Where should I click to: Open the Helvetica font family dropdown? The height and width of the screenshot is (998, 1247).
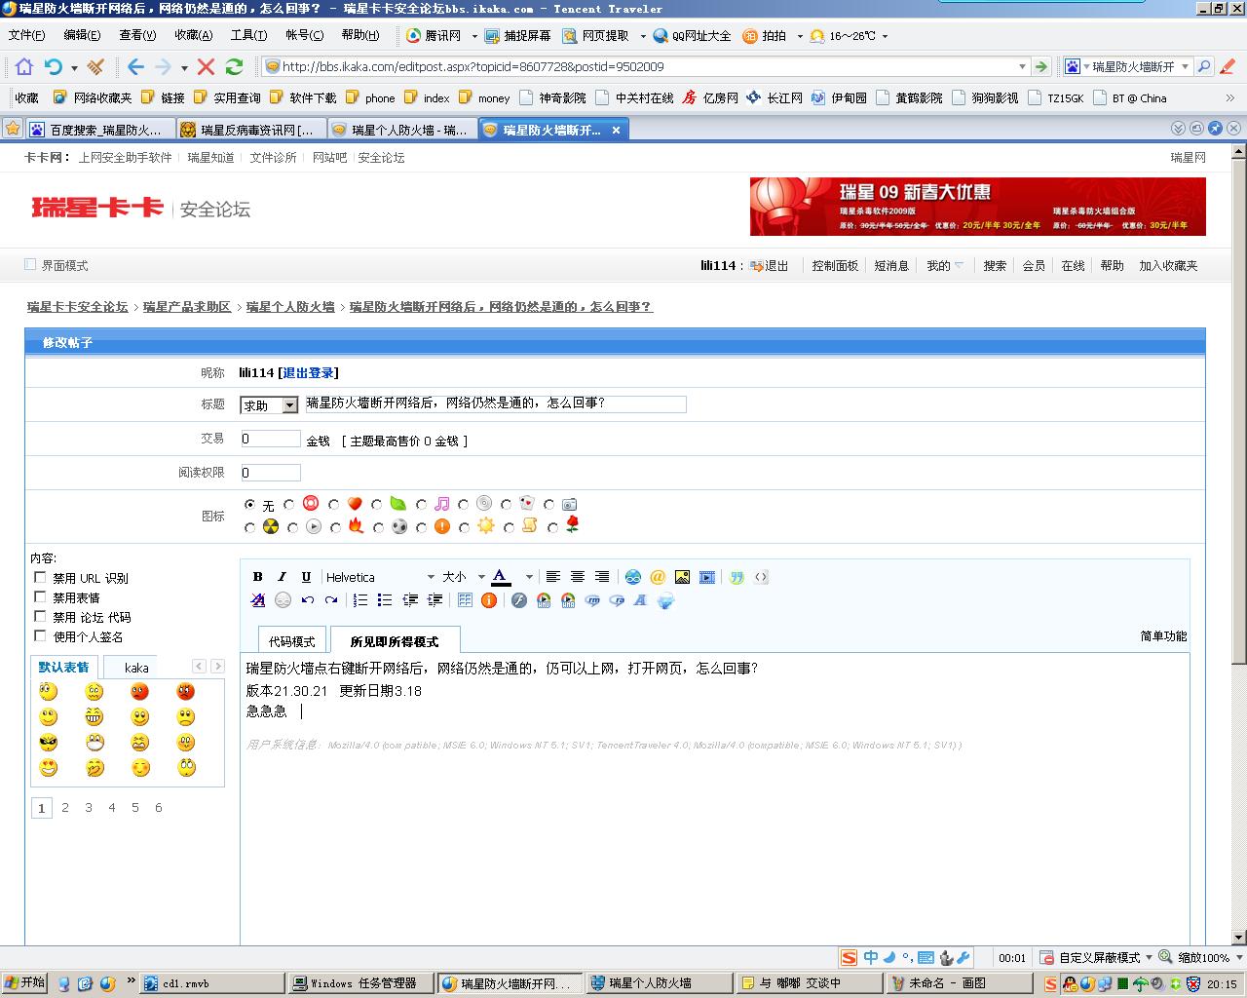[380, 577]
